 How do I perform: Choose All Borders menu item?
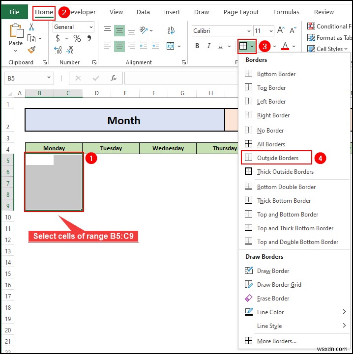[x=294, y=144]
